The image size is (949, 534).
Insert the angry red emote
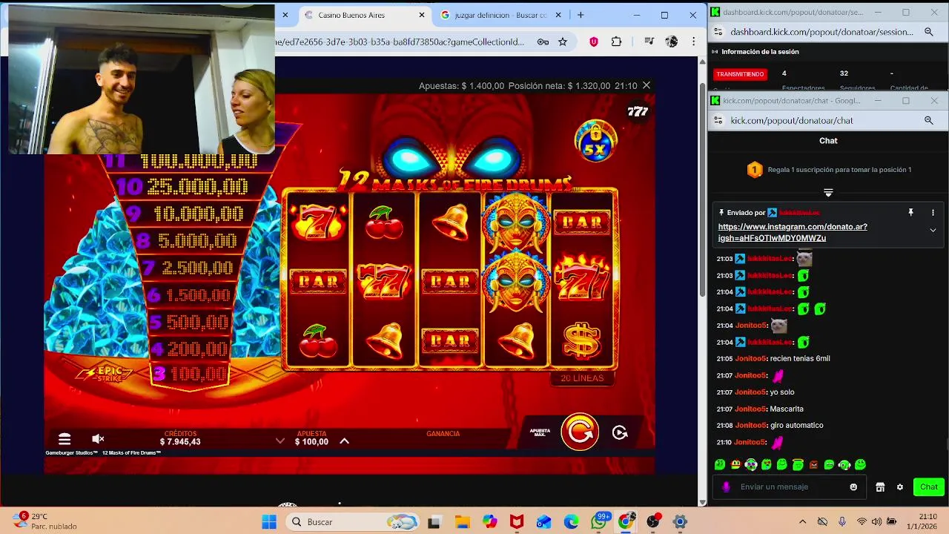point(813,465)
